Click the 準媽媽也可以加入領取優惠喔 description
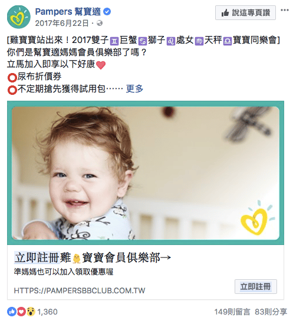Image resolution: width=293 pixels, height=321 pixels. coord(64,272)
